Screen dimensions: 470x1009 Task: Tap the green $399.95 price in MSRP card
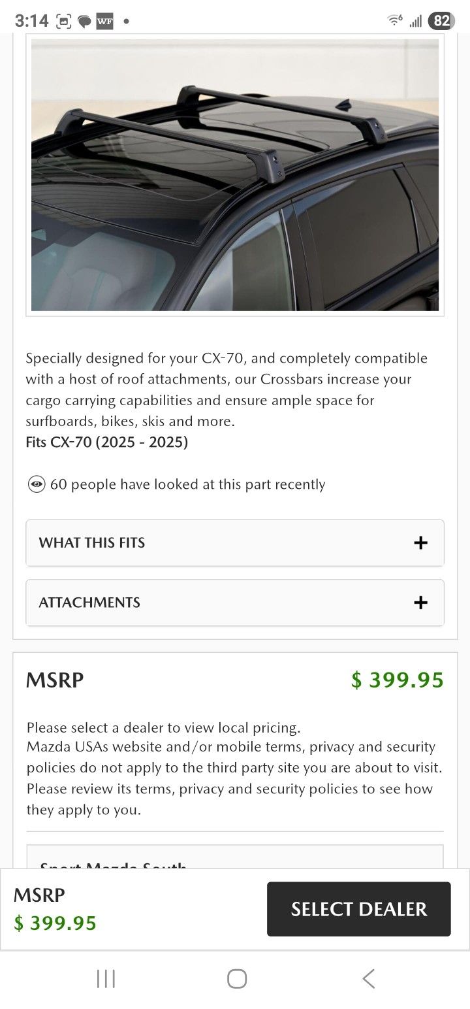tap(397, 680)
